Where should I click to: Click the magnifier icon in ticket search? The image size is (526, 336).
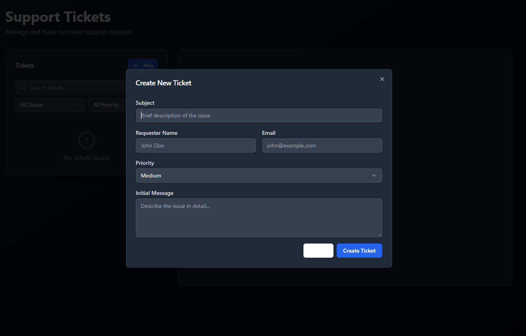[23, 88]
